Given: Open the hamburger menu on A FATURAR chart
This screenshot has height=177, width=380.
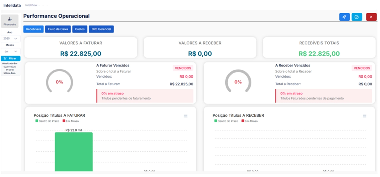Looking at the screenshot, I should pos(186,116).
